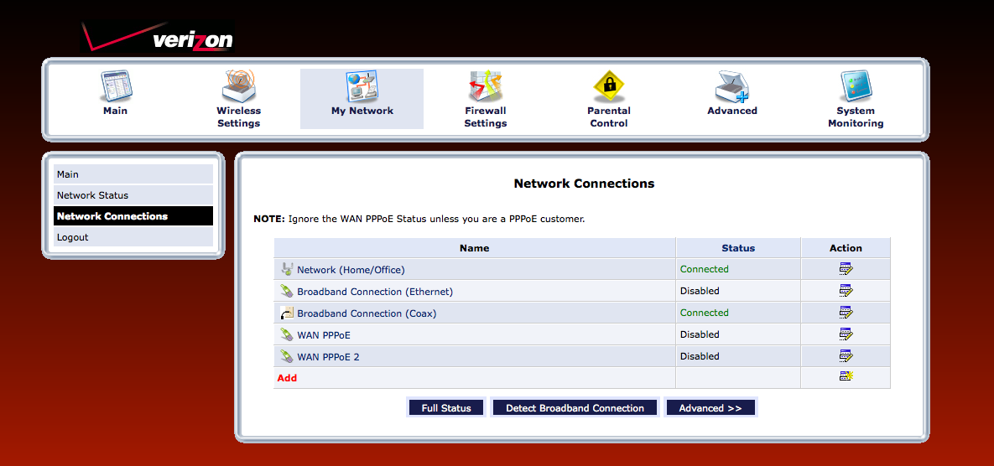Open the System Monitoring tab label

(856, 117)
